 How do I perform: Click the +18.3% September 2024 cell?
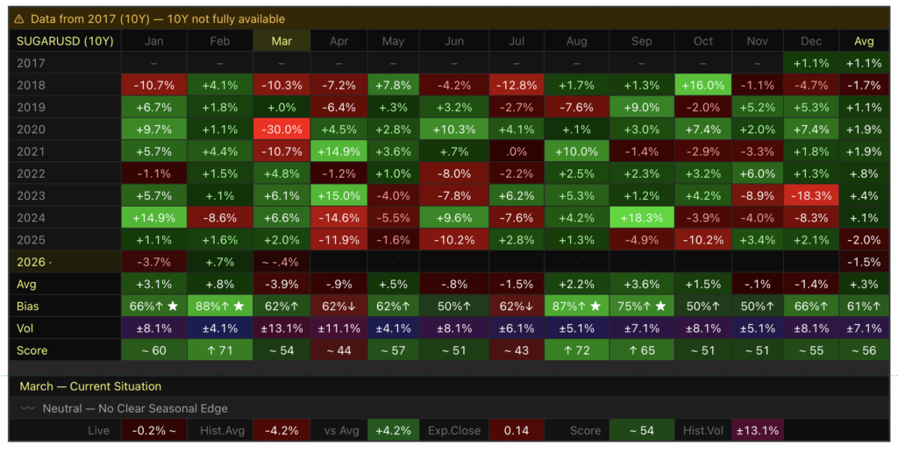click(641, 217)
